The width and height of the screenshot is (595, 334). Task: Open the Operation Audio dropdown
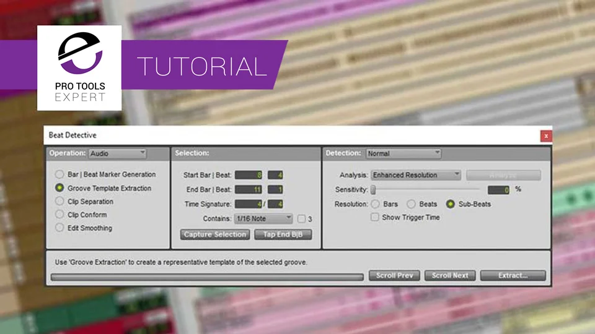[117, 153]
